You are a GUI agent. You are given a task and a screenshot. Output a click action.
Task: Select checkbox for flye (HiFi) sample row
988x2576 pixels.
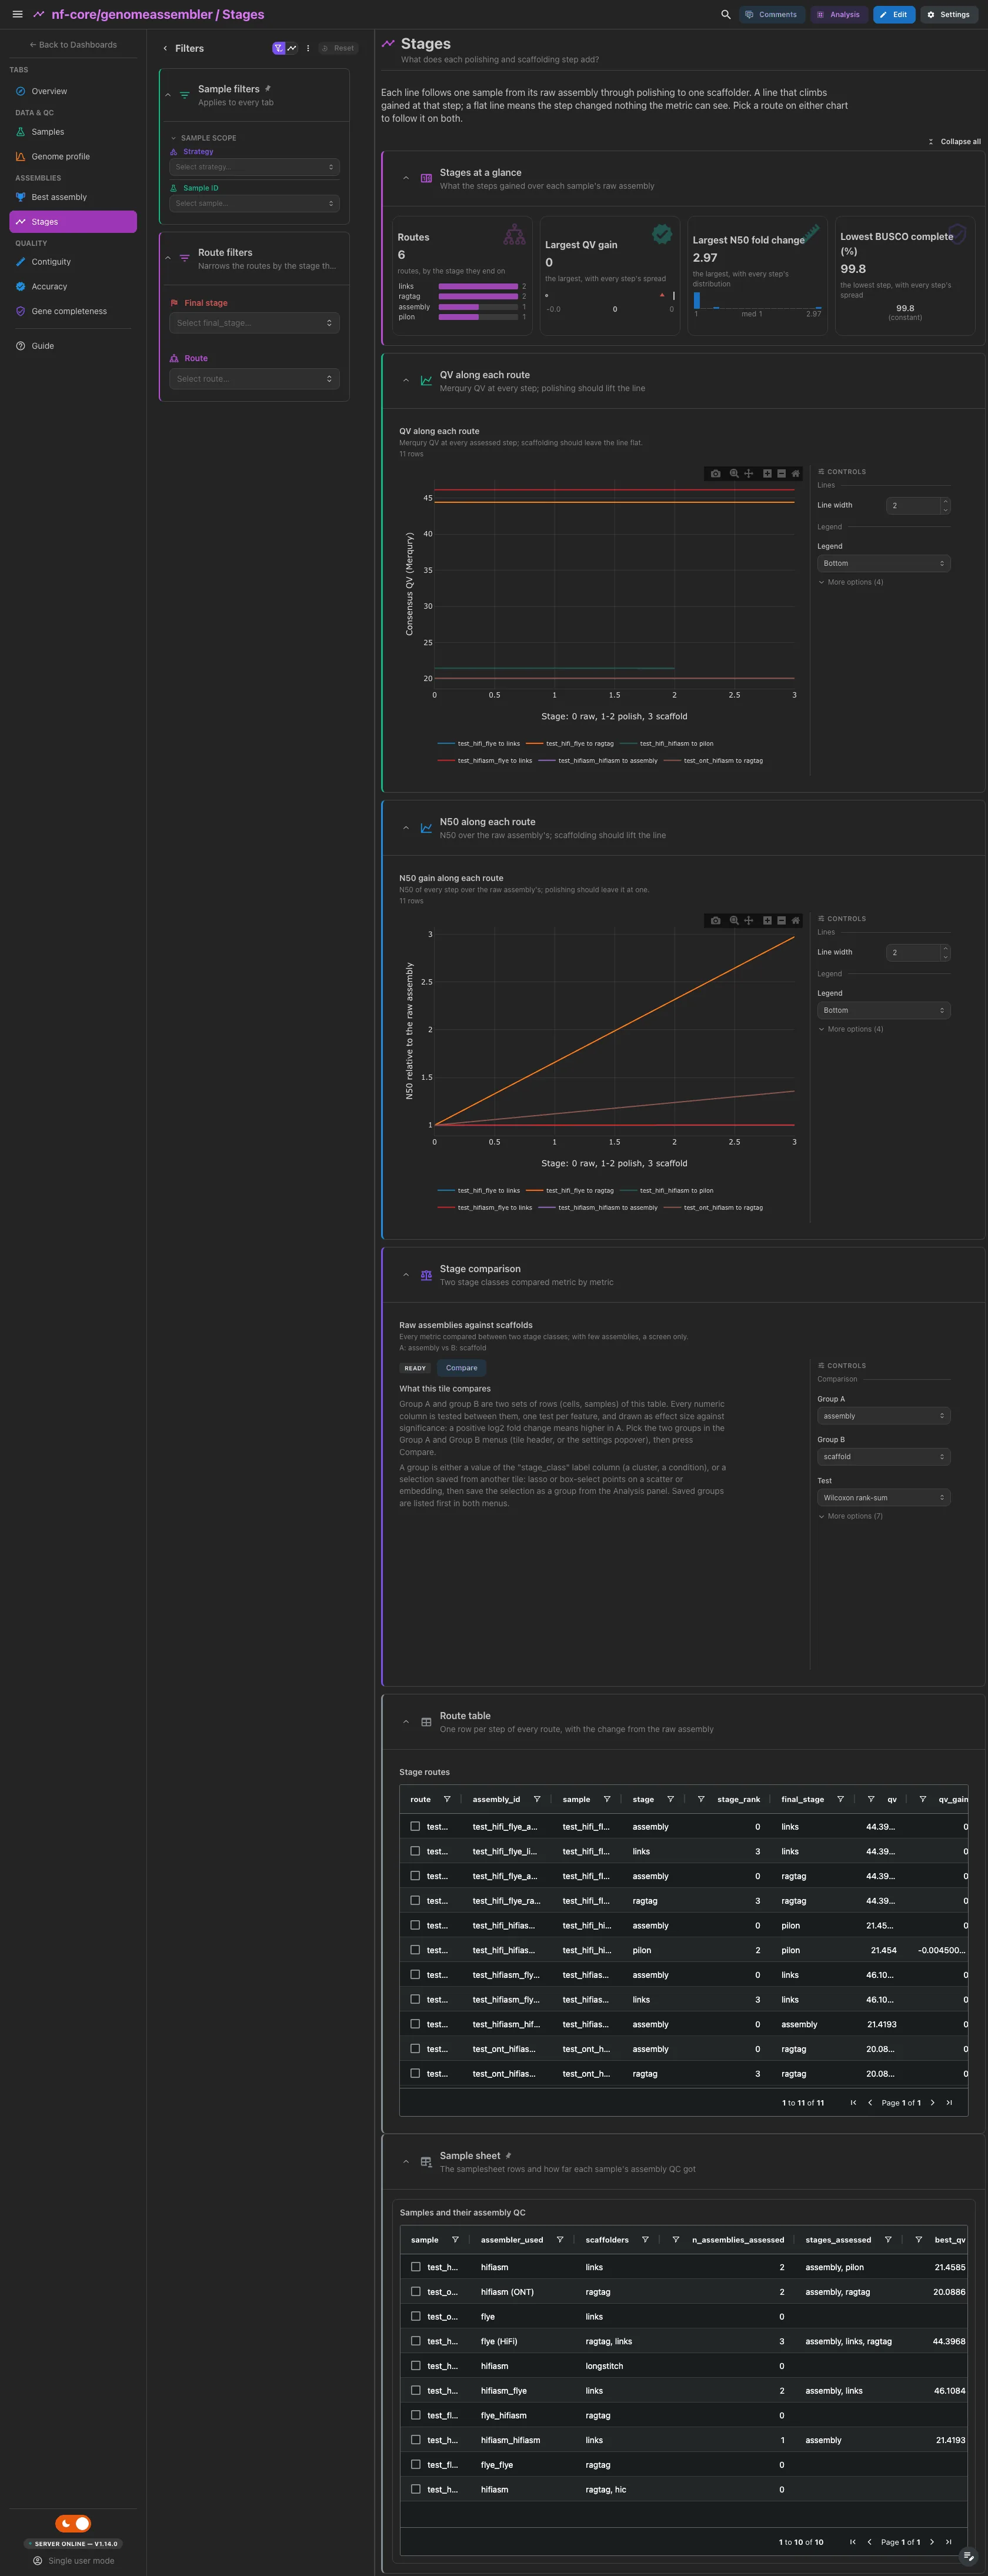[415, 2341]
